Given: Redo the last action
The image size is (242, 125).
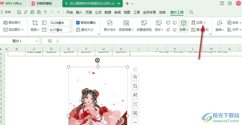Looking at the screenshot, I should click(x=52, y=12).
